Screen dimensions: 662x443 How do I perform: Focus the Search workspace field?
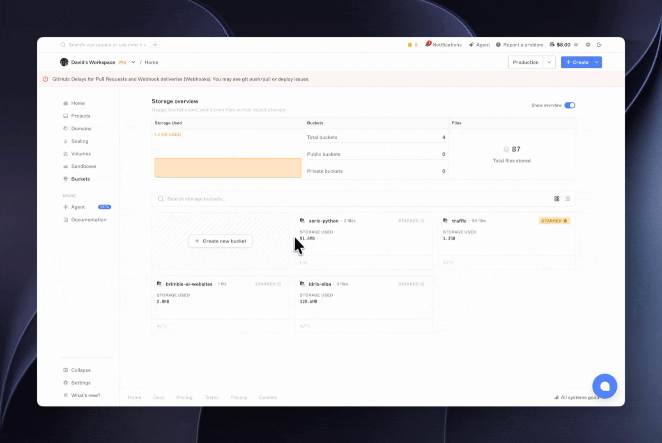(x=110, y=45)
